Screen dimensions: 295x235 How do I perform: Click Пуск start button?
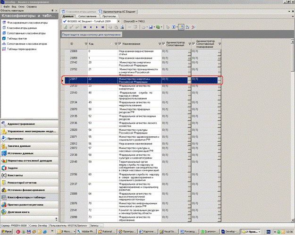(x=7, y=232)
